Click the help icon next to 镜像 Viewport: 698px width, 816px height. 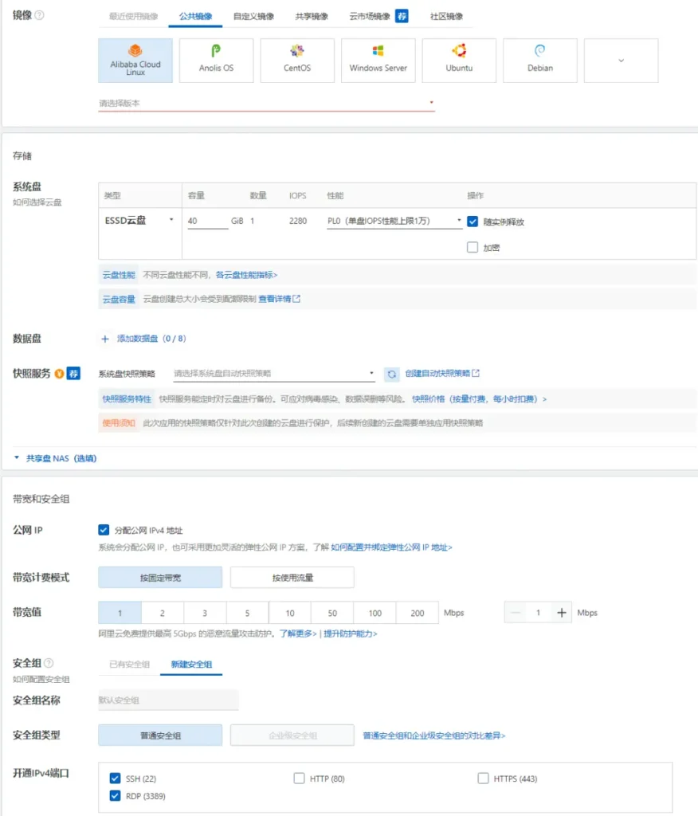[x=39, y=15]
